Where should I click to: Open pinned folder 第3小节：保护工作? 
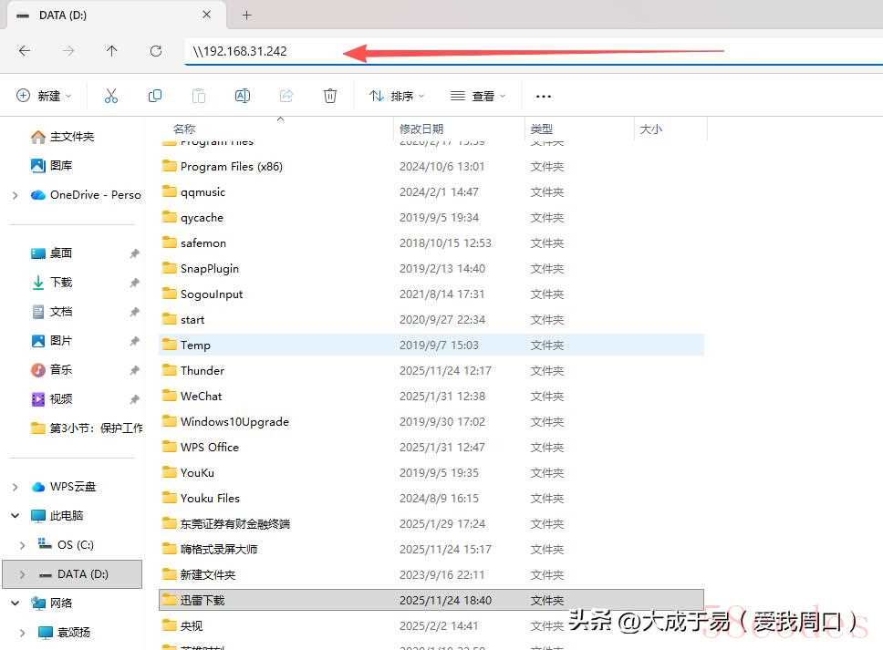(86, 428)
